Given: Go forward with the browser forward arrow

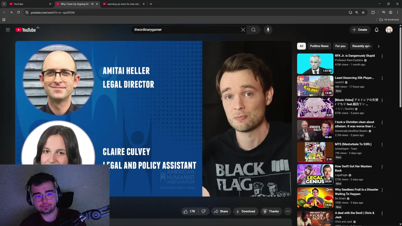Looking at the screenshot, I should tap(11, 12).
